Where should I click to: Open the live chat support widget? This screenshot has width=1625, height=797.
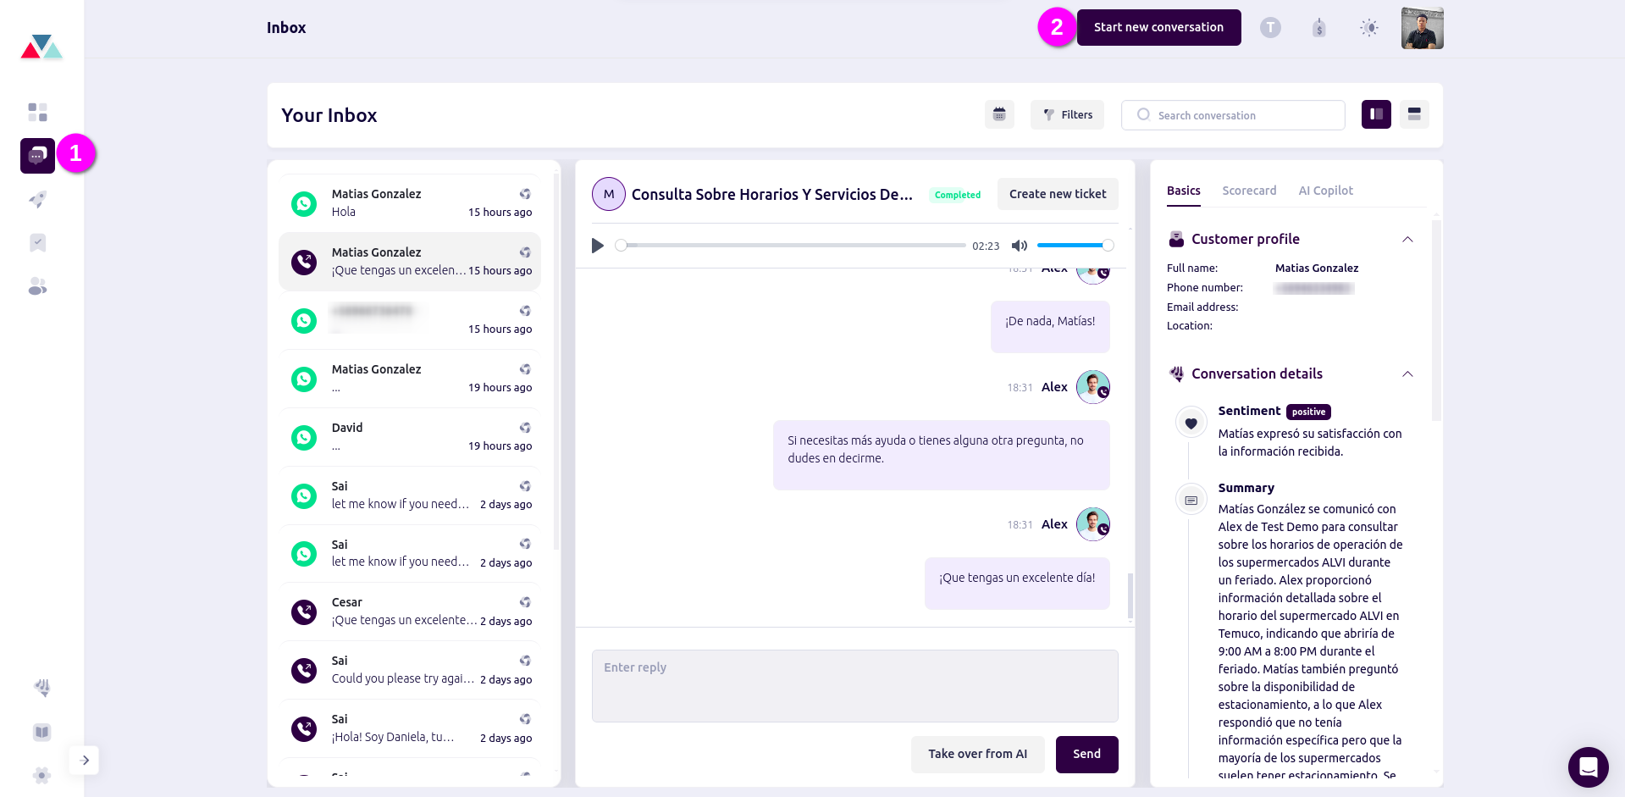tap(1588, 767)
